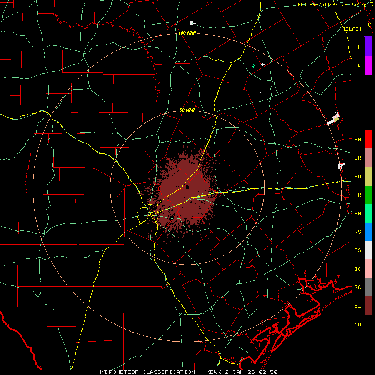375x375 pixels.
Task: Click the GC legend label
Action: (358, 287)
